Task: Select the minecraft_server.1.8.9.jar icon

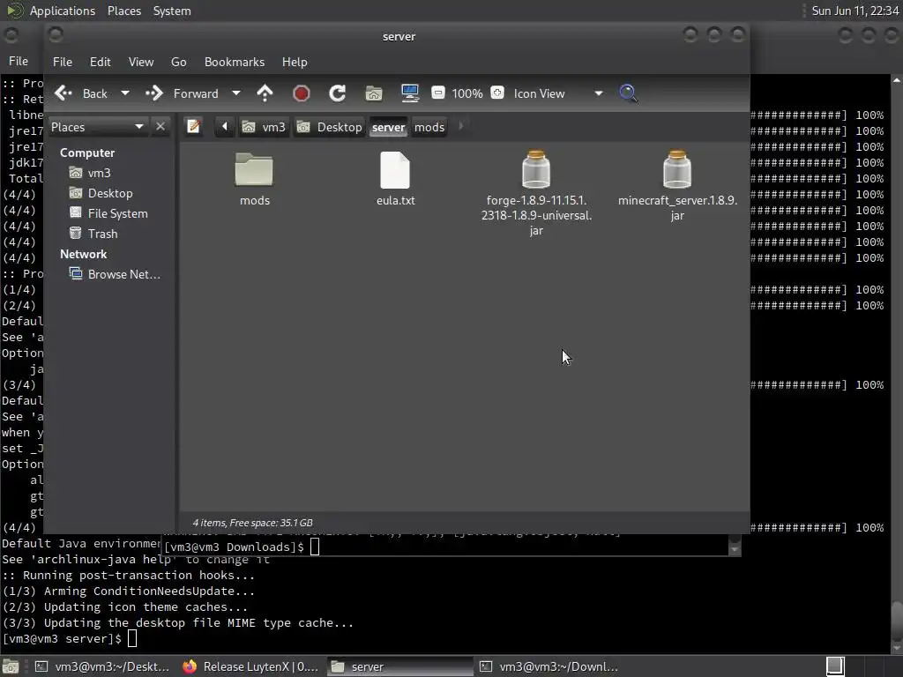Action: (677, 170)
